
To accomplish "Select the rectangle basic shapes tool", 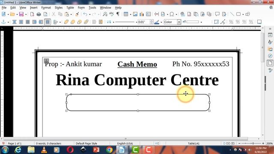I will (x=238, y=14).
